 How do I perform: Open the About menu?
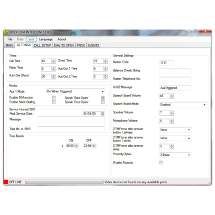coord(62,39)
